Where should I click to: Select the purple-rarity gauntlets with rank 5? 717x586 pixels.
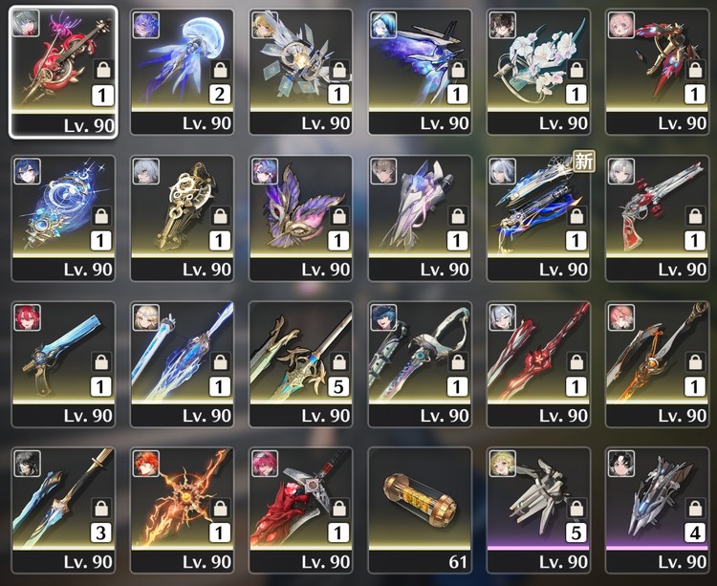[x=538, y=510]
